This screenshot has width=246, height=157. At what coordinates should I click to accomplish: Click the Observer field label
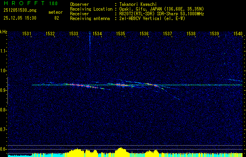click(79, 4)
